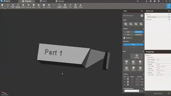Toggle visibility eye for Parts group
The width and height of the screenshot is (171, 96).
[x=169, y=14]
